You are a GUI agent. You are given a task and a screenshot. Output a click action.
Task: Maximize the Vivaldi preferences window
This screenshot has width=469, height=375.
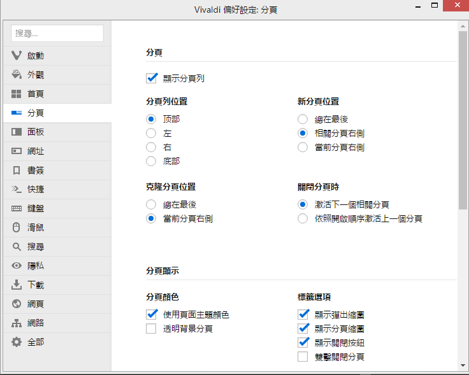point(435,5)
